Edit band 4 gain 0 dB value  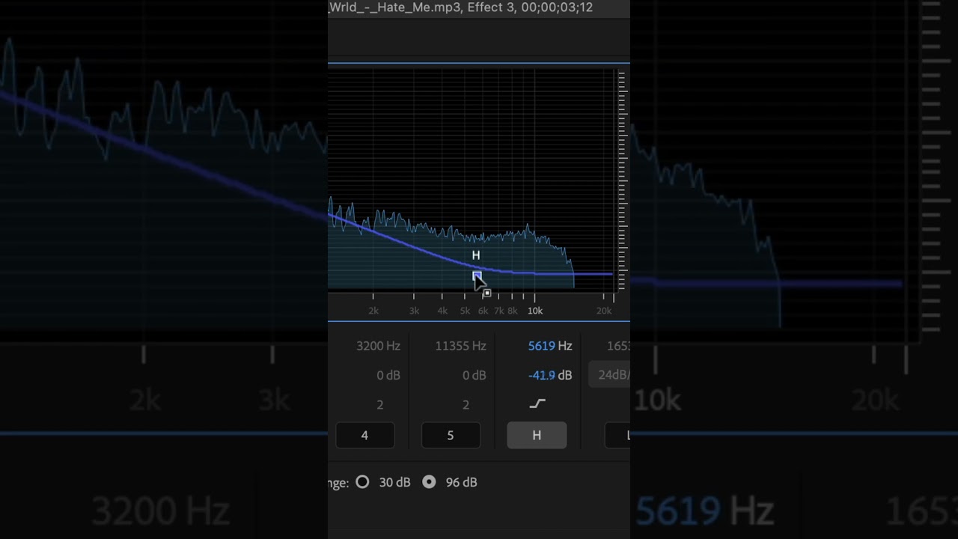(388, 375)
